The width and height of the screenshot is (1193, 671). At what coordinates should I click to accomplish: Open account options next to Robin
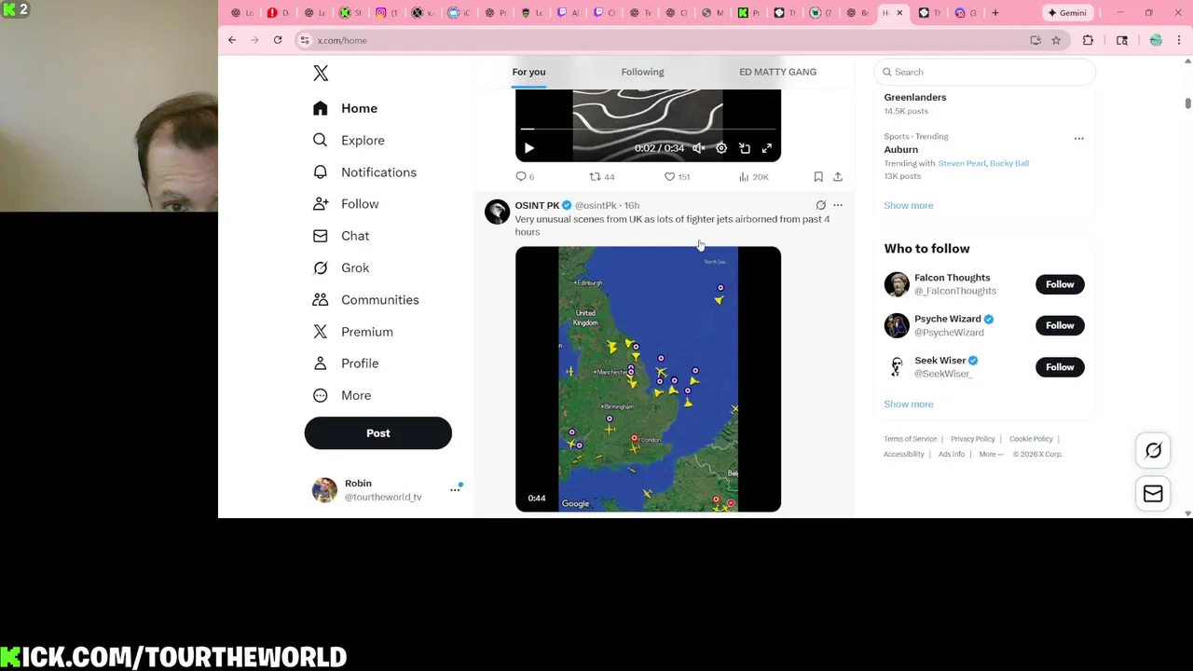pyautogui.click(x=455, y=489)
